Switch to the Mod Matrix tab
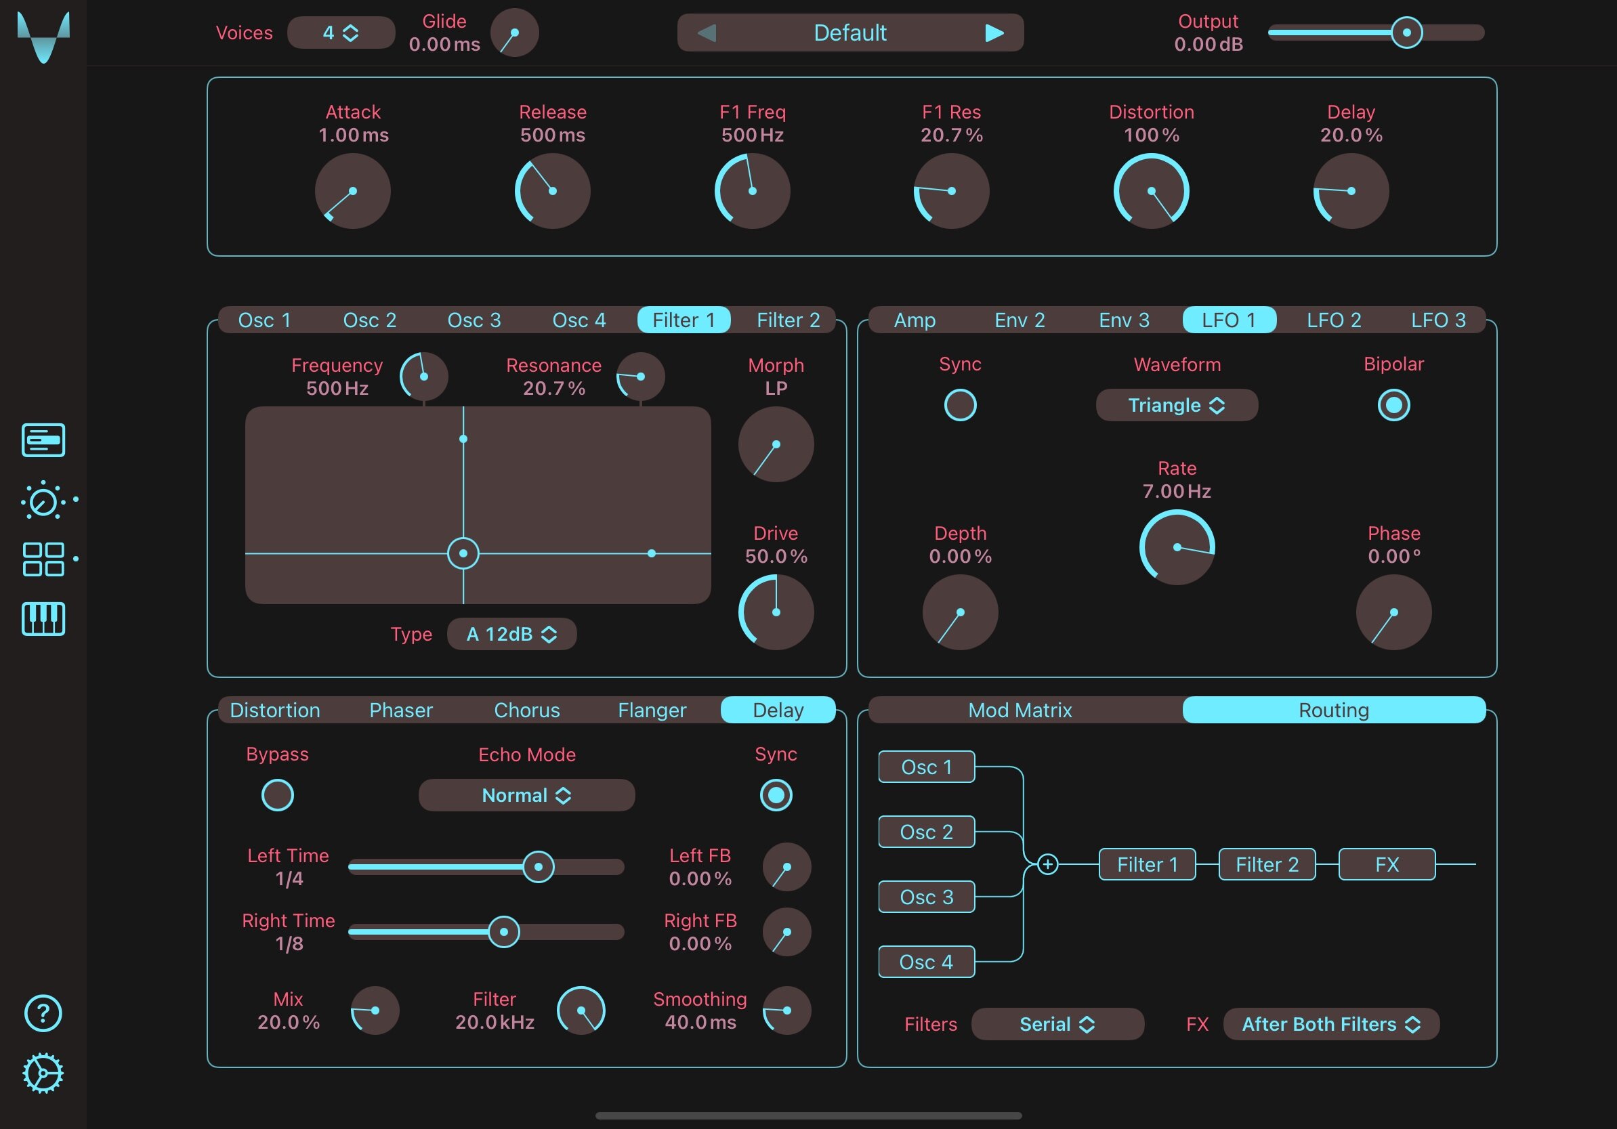1617x1129 pixels. (x=1020, y=710)
